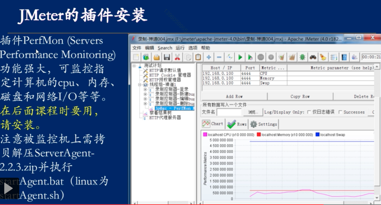The image size is (381, 205).
Task: Switch to the Settings tab
Action: (x=263, y=124)
